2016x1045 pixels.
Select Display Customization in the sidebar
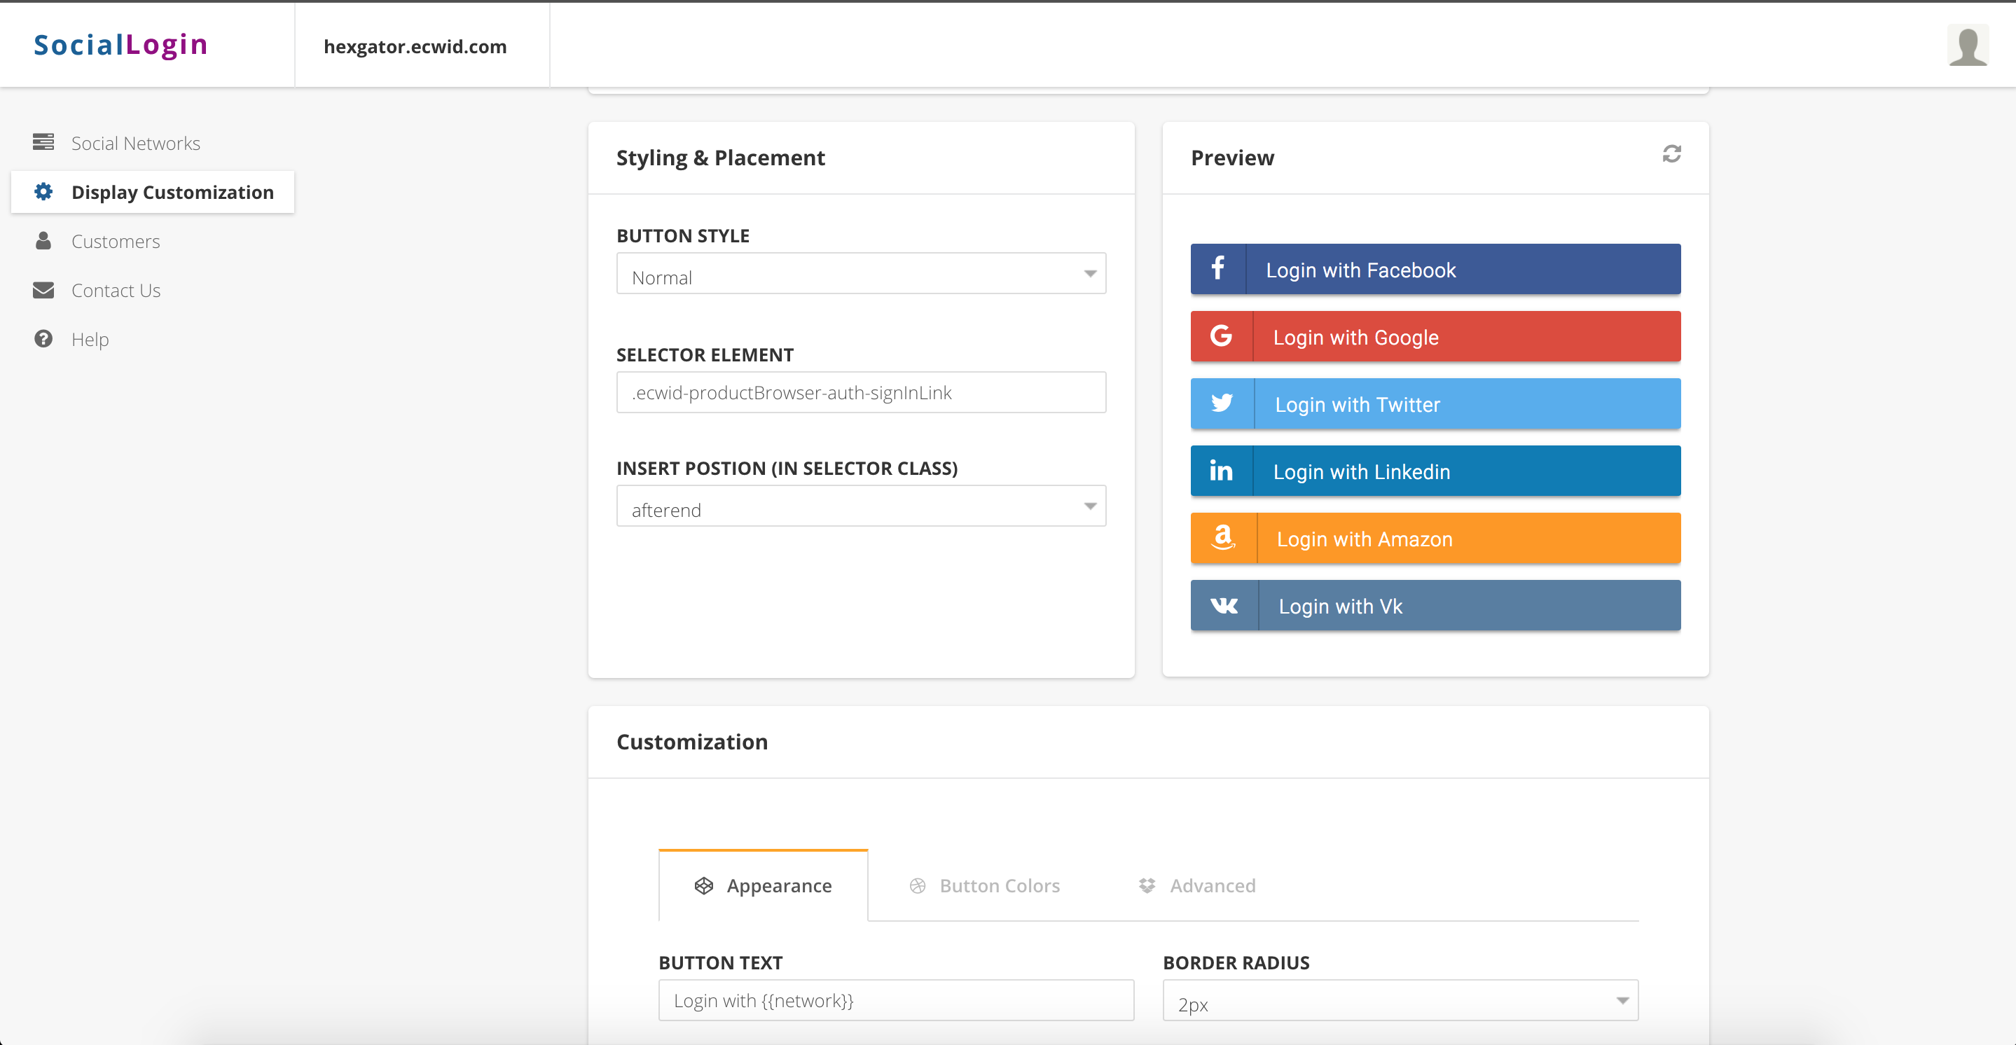[153, 192]
